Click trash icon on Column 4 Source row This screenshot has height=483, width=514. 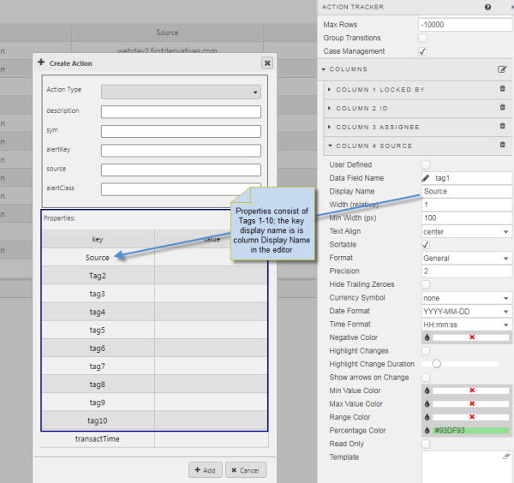[x=502, y=146]
